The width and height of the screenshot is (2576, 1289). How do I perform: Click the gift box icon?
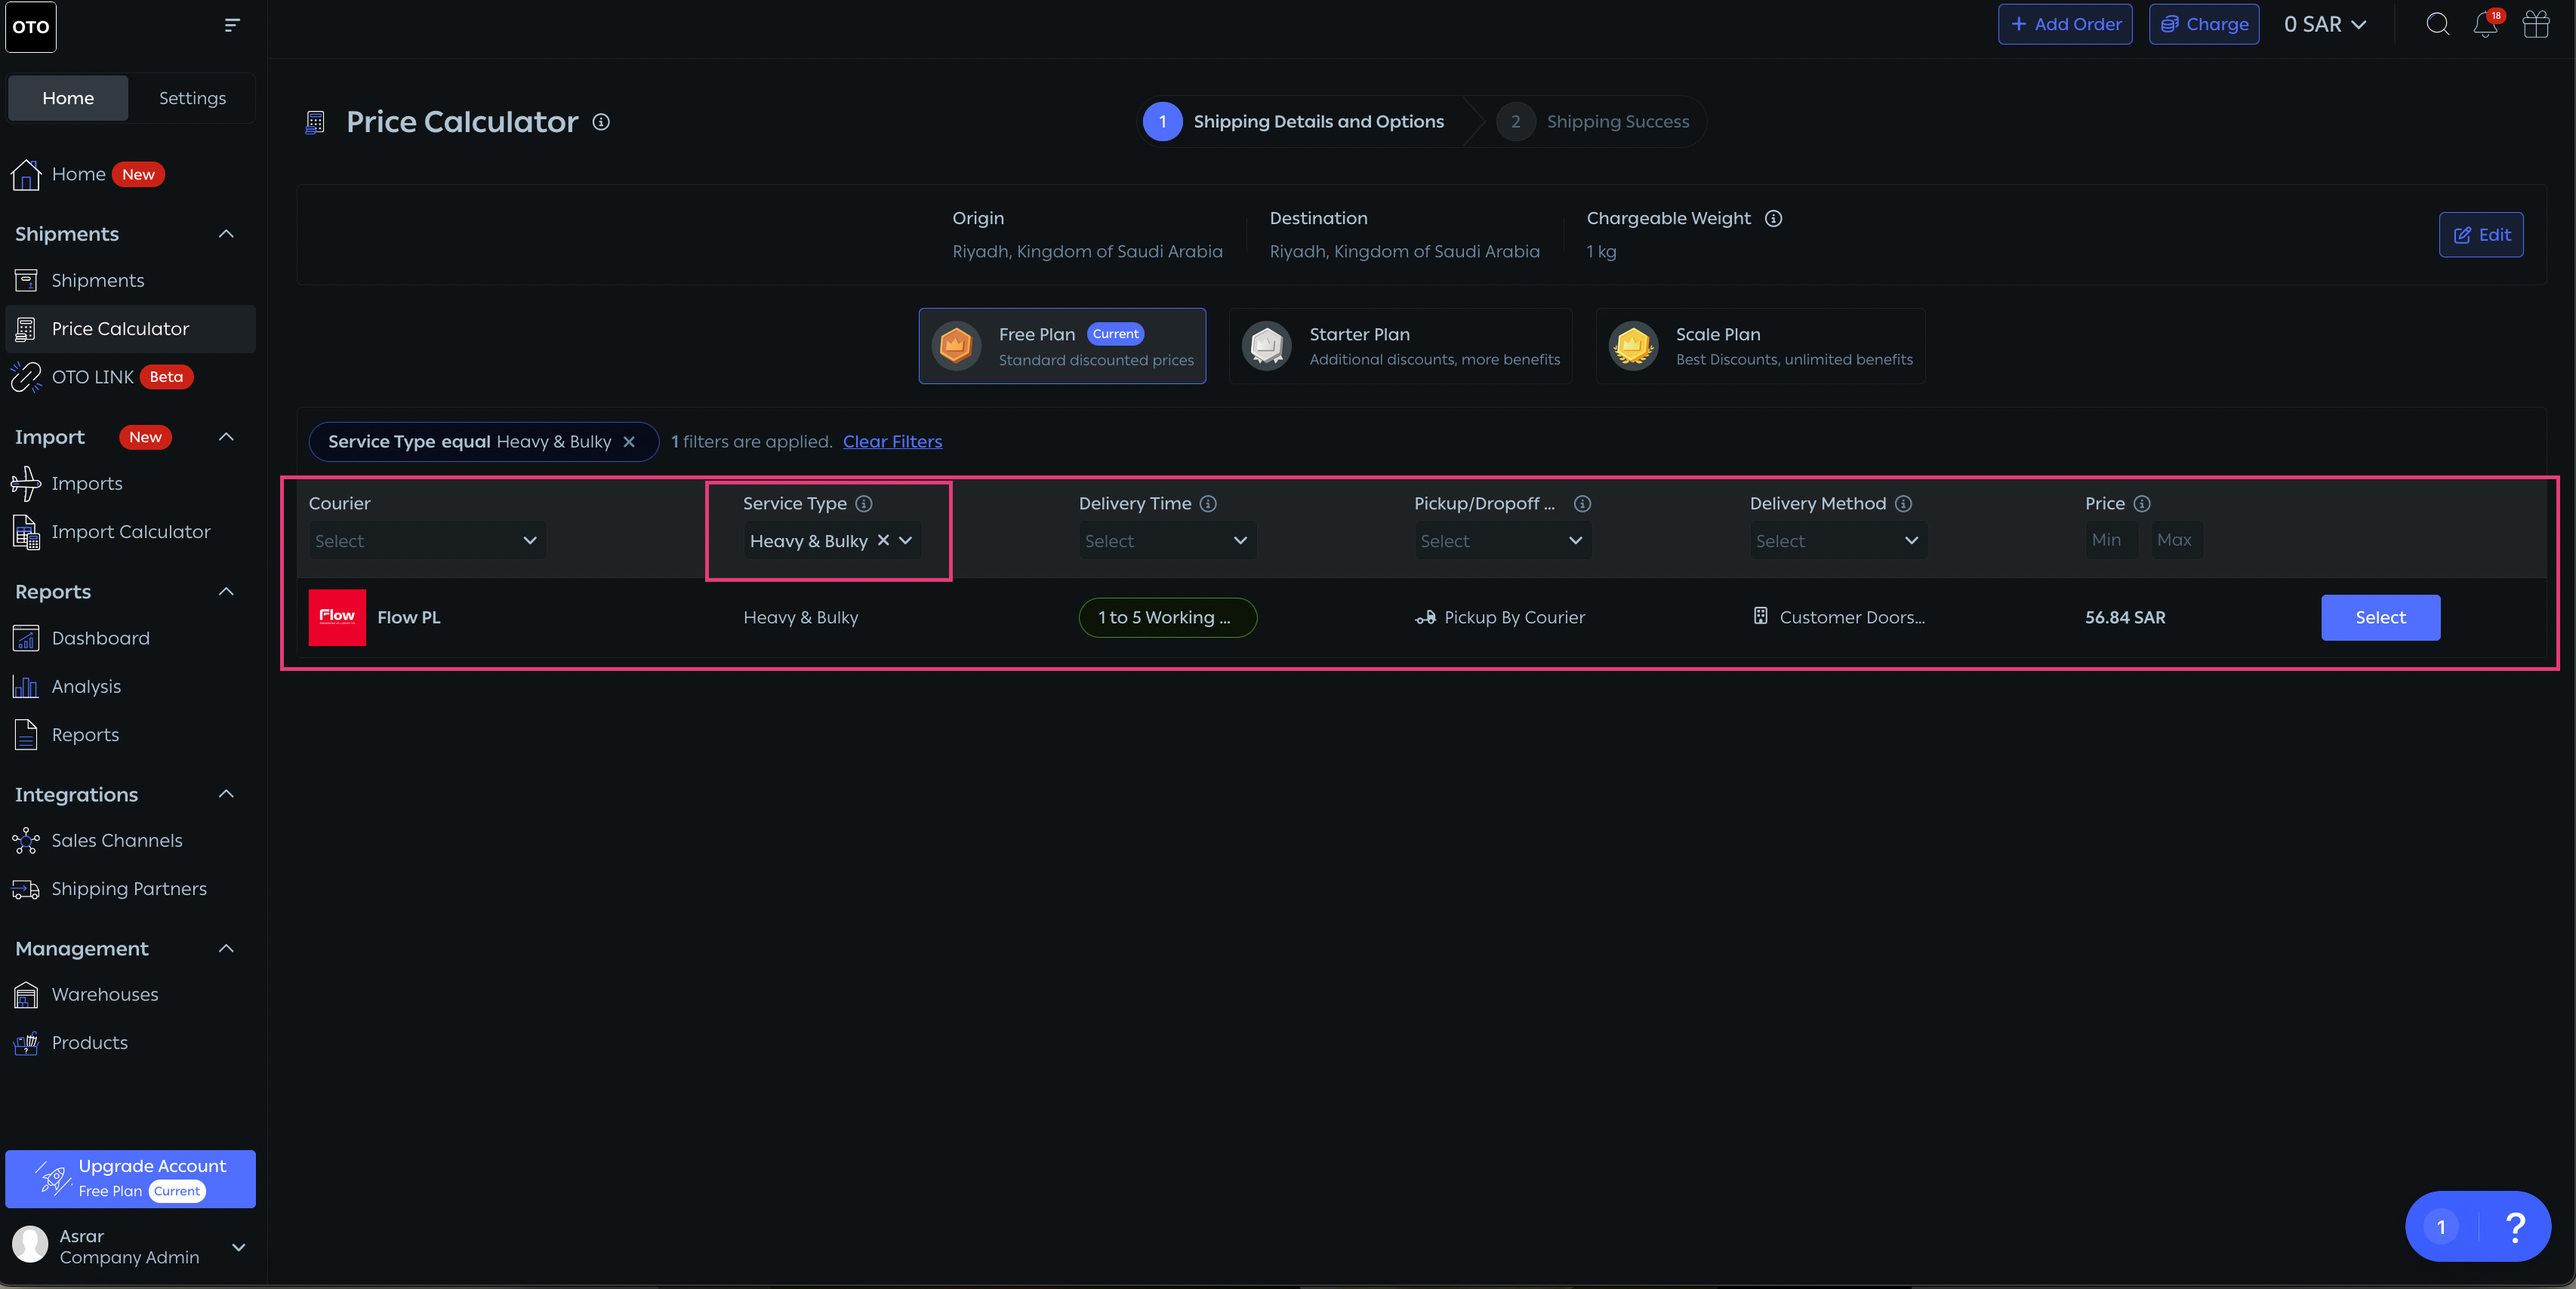tap(2536, 24)
